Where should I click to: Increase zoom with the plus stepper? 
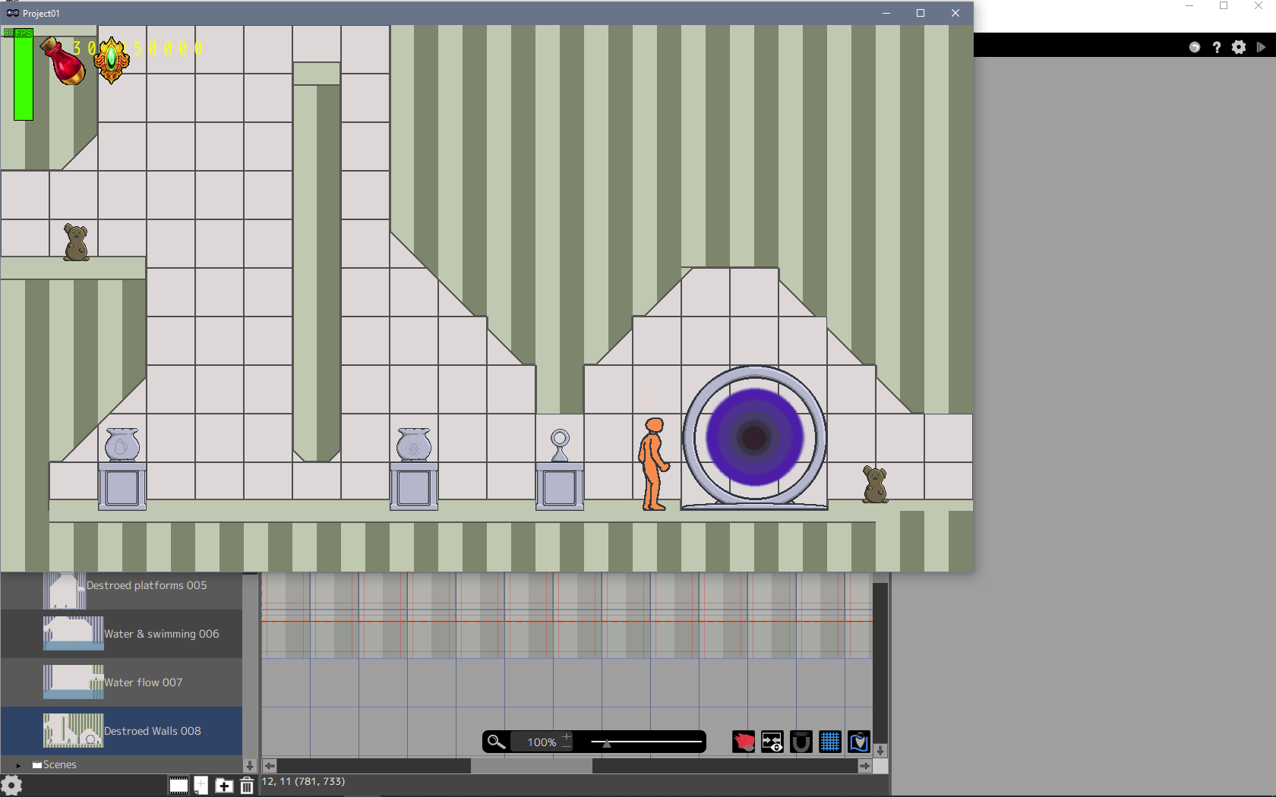pos(567,736)
